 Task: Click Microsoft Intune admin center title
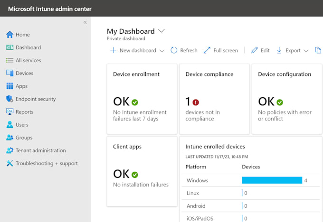[x=50, y=9]
